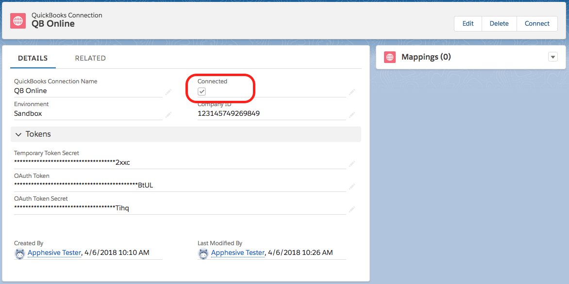The height and width of the screenshot is (284, 569).
Task: Open Apphesive Tester link under Created By
Action: pyautogui.click(x=54, y=252)
